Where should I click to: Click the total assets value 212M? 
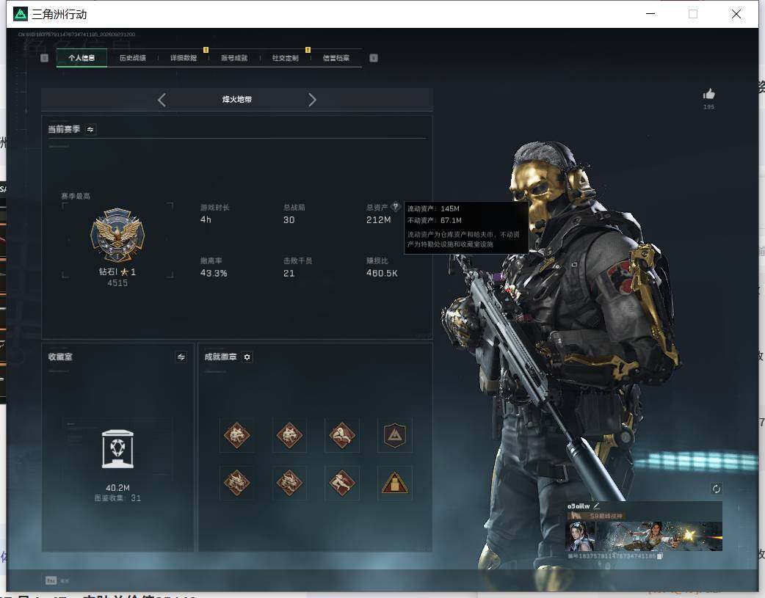379,220
